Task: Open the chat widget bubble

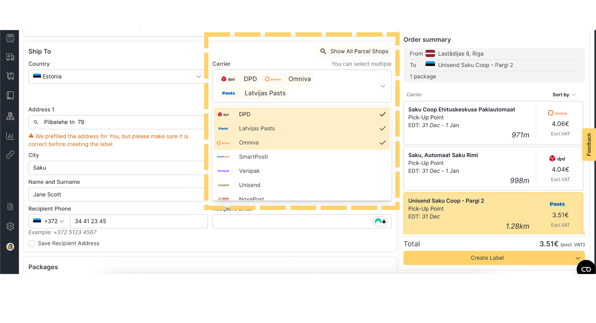Action: (586, 269)
